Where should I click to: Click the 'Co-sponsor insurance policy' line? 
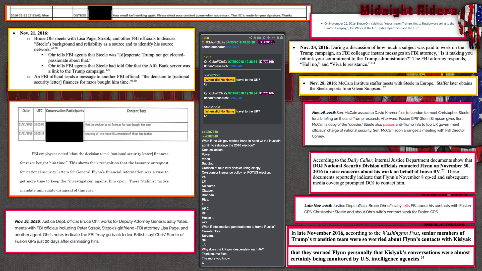tap(236, 172)
